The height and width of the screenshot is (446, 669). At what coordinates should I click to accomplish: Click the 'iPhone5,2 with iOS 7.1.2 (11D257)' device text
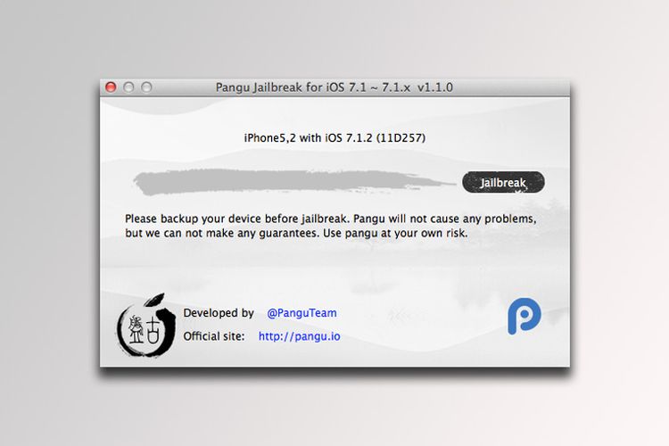coord(334,138)
